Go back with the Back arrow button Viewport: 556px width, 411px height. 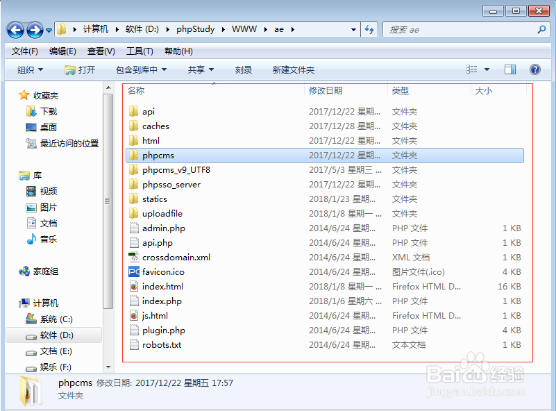pos(15,30)
